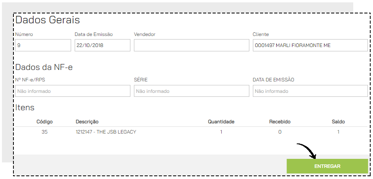The height and width of the screenshot is (179, 373).
Task: Click the Nº NF-e/RPS input field
Action: (x=73, y=91)
